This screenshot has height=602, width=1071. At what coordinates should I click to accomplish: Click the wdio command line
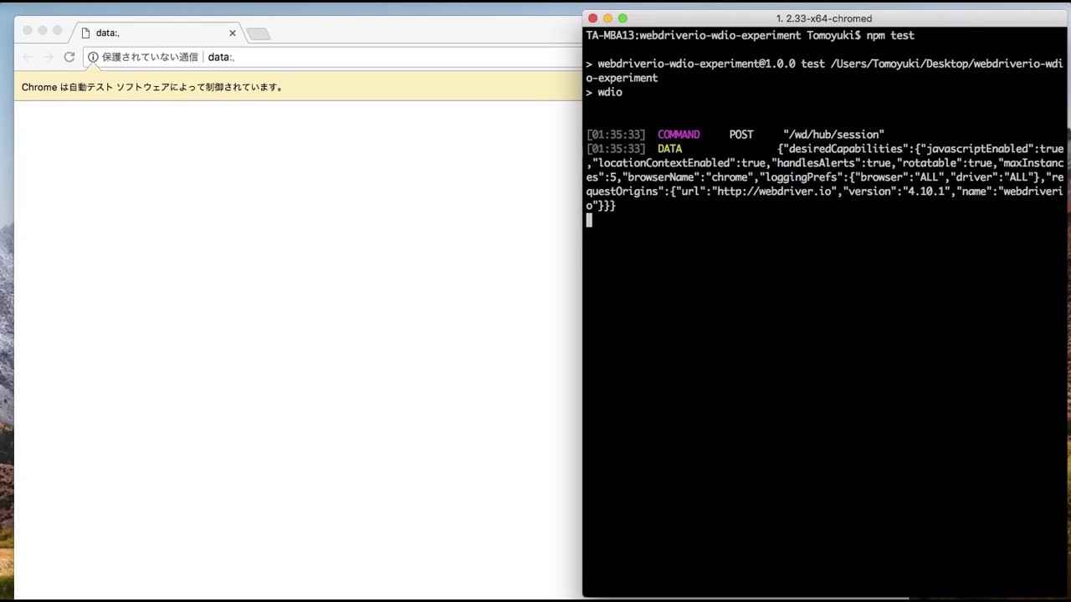(604, 92)
